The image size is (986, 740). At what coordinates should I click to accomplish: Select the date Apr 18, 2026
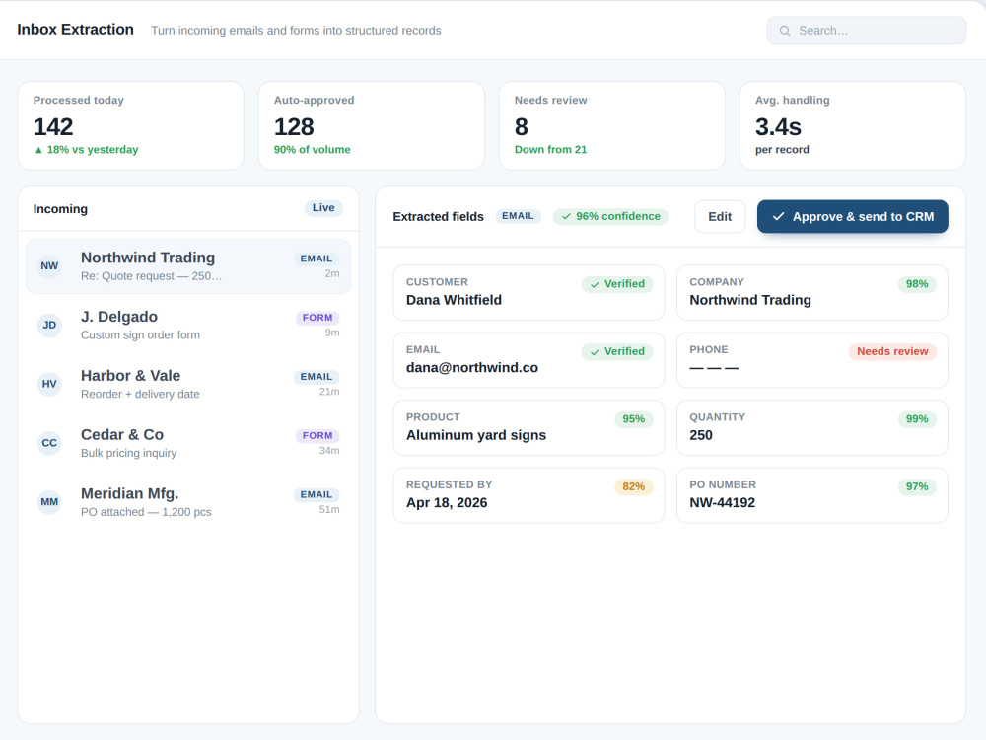point(447,503)
